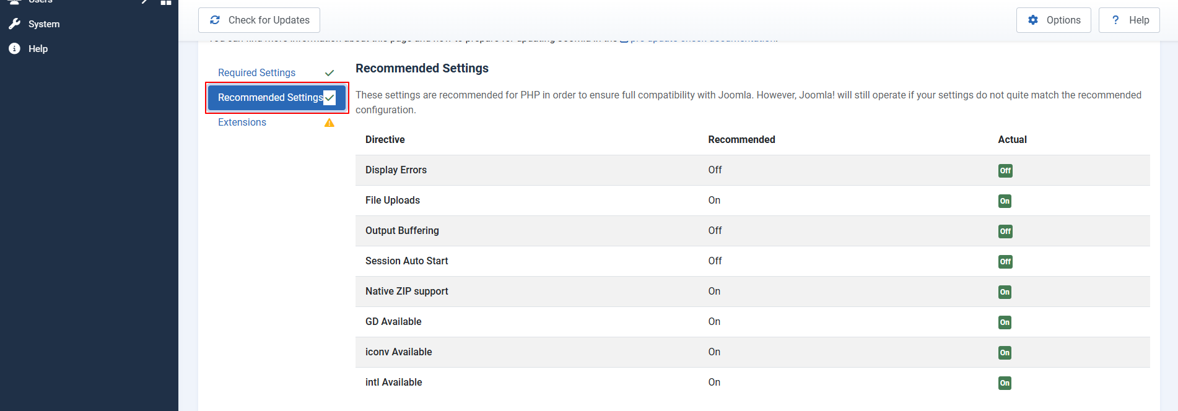Open the System menu in the sidebar
The image size is (1178, 411).
click(x=44, y=24)
